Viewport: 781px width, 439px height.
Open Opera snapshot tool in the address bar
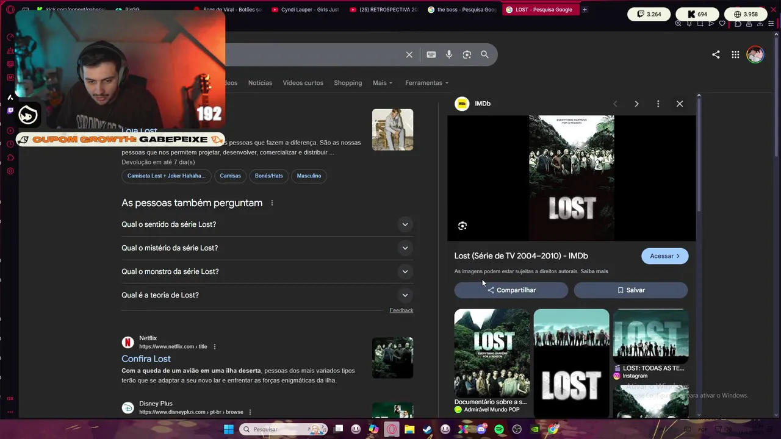click(700, 24)
